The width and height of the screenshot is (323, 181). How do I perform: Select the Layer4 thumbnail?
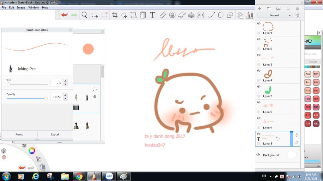(x=268, y=74)
